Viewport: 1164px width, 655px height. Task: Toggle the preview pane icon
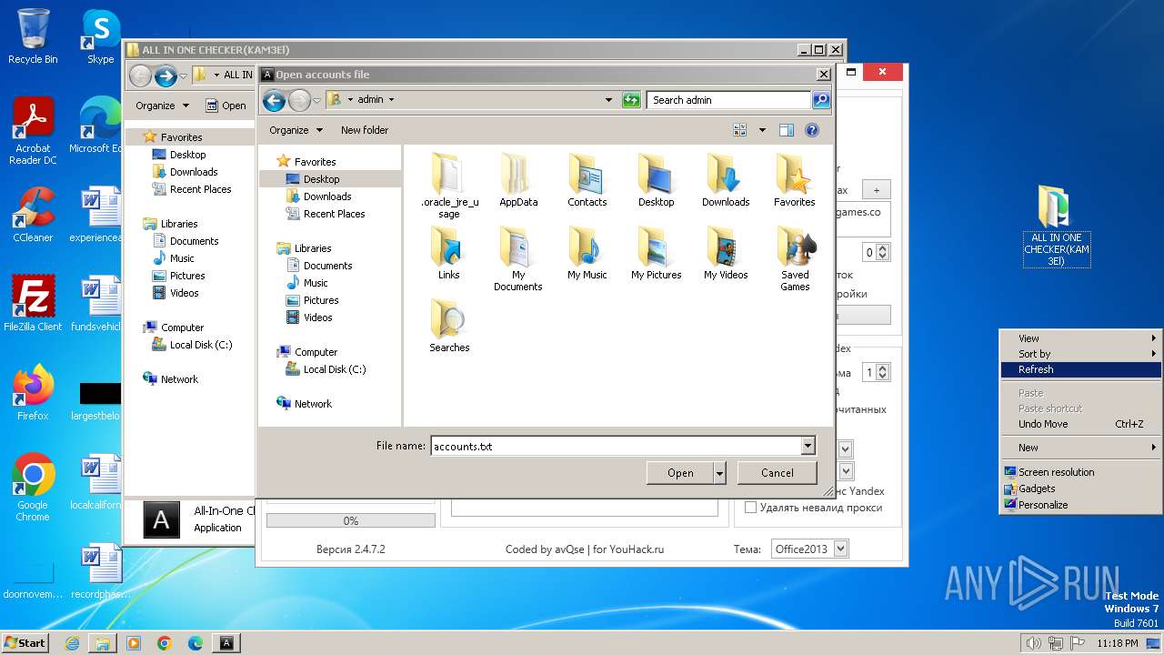(787, 130)
